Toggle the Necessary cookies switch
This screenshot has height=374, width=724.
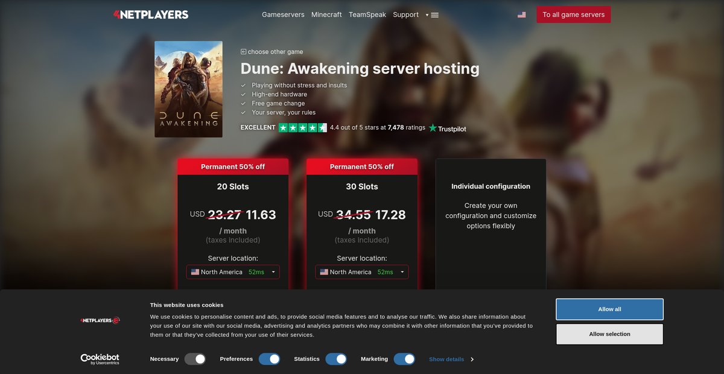tap(195, 359)
